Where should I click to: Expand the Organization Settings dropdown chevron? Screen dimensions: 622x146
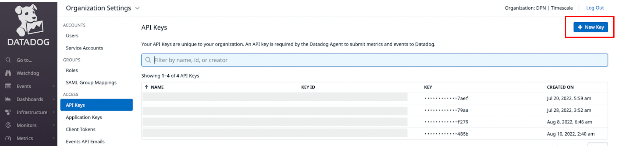coord(137,8)
